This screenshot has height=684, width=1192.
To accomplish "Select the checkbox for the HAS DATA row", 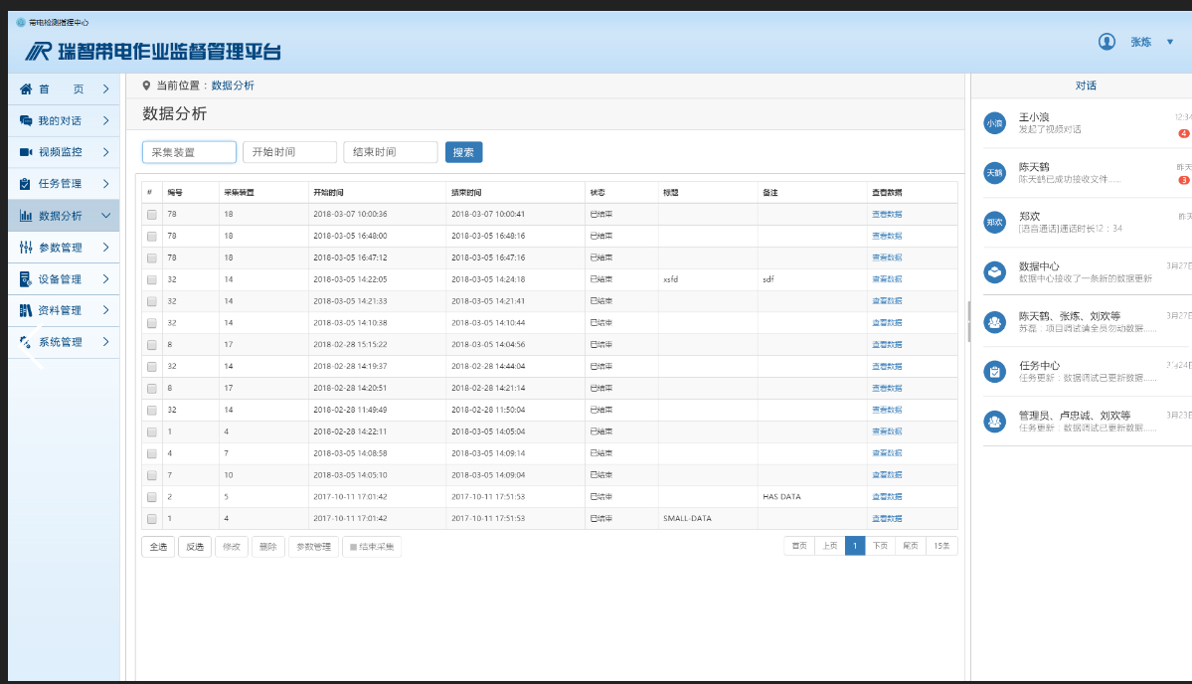I will coord(152,497).
